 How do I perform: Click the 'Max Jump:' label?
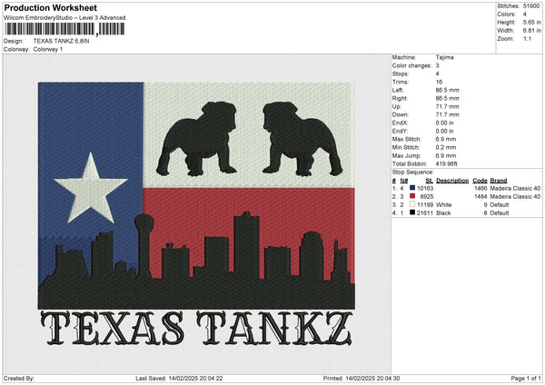coord(406,155)
